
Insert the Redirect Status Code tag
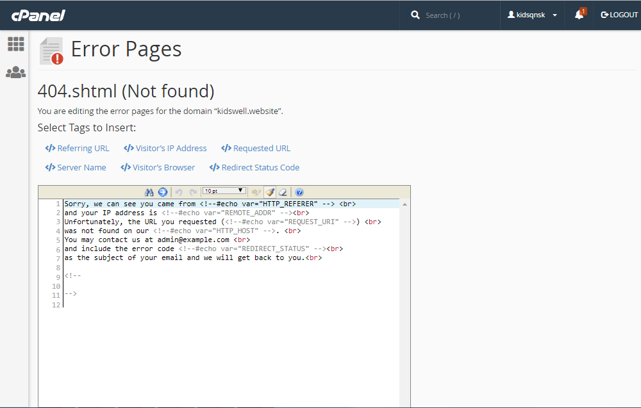click(x=254, y=167)
